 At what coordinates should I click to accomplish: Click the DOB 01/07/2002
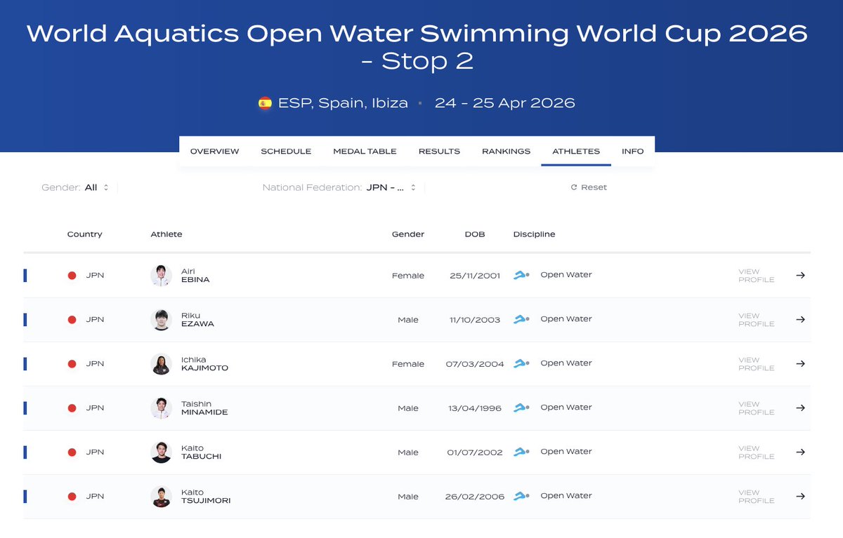pyautogui.click(x=475, y=452)
